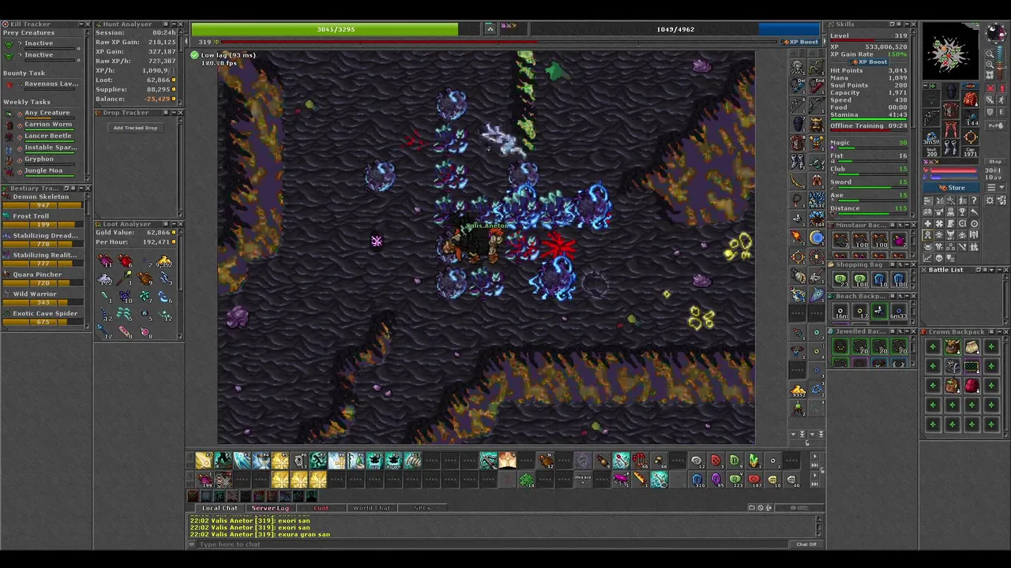
Task: Collapse the Crown Backpack panel
Action: (999, 332)
